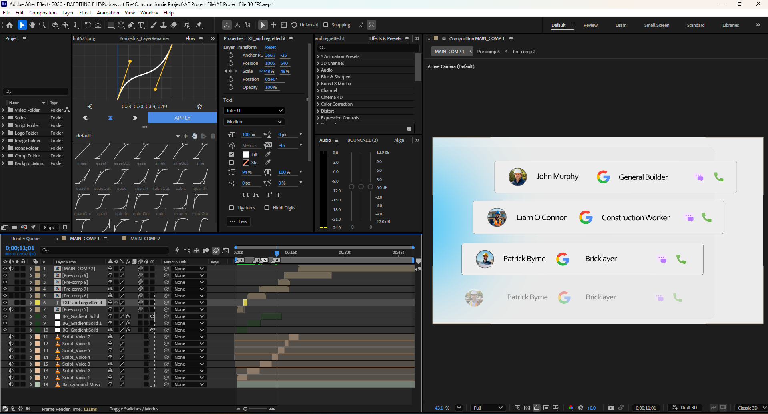Click the Stroke color swatch
The height and width of the screenshot is (414, 768).
coord(246,163)
